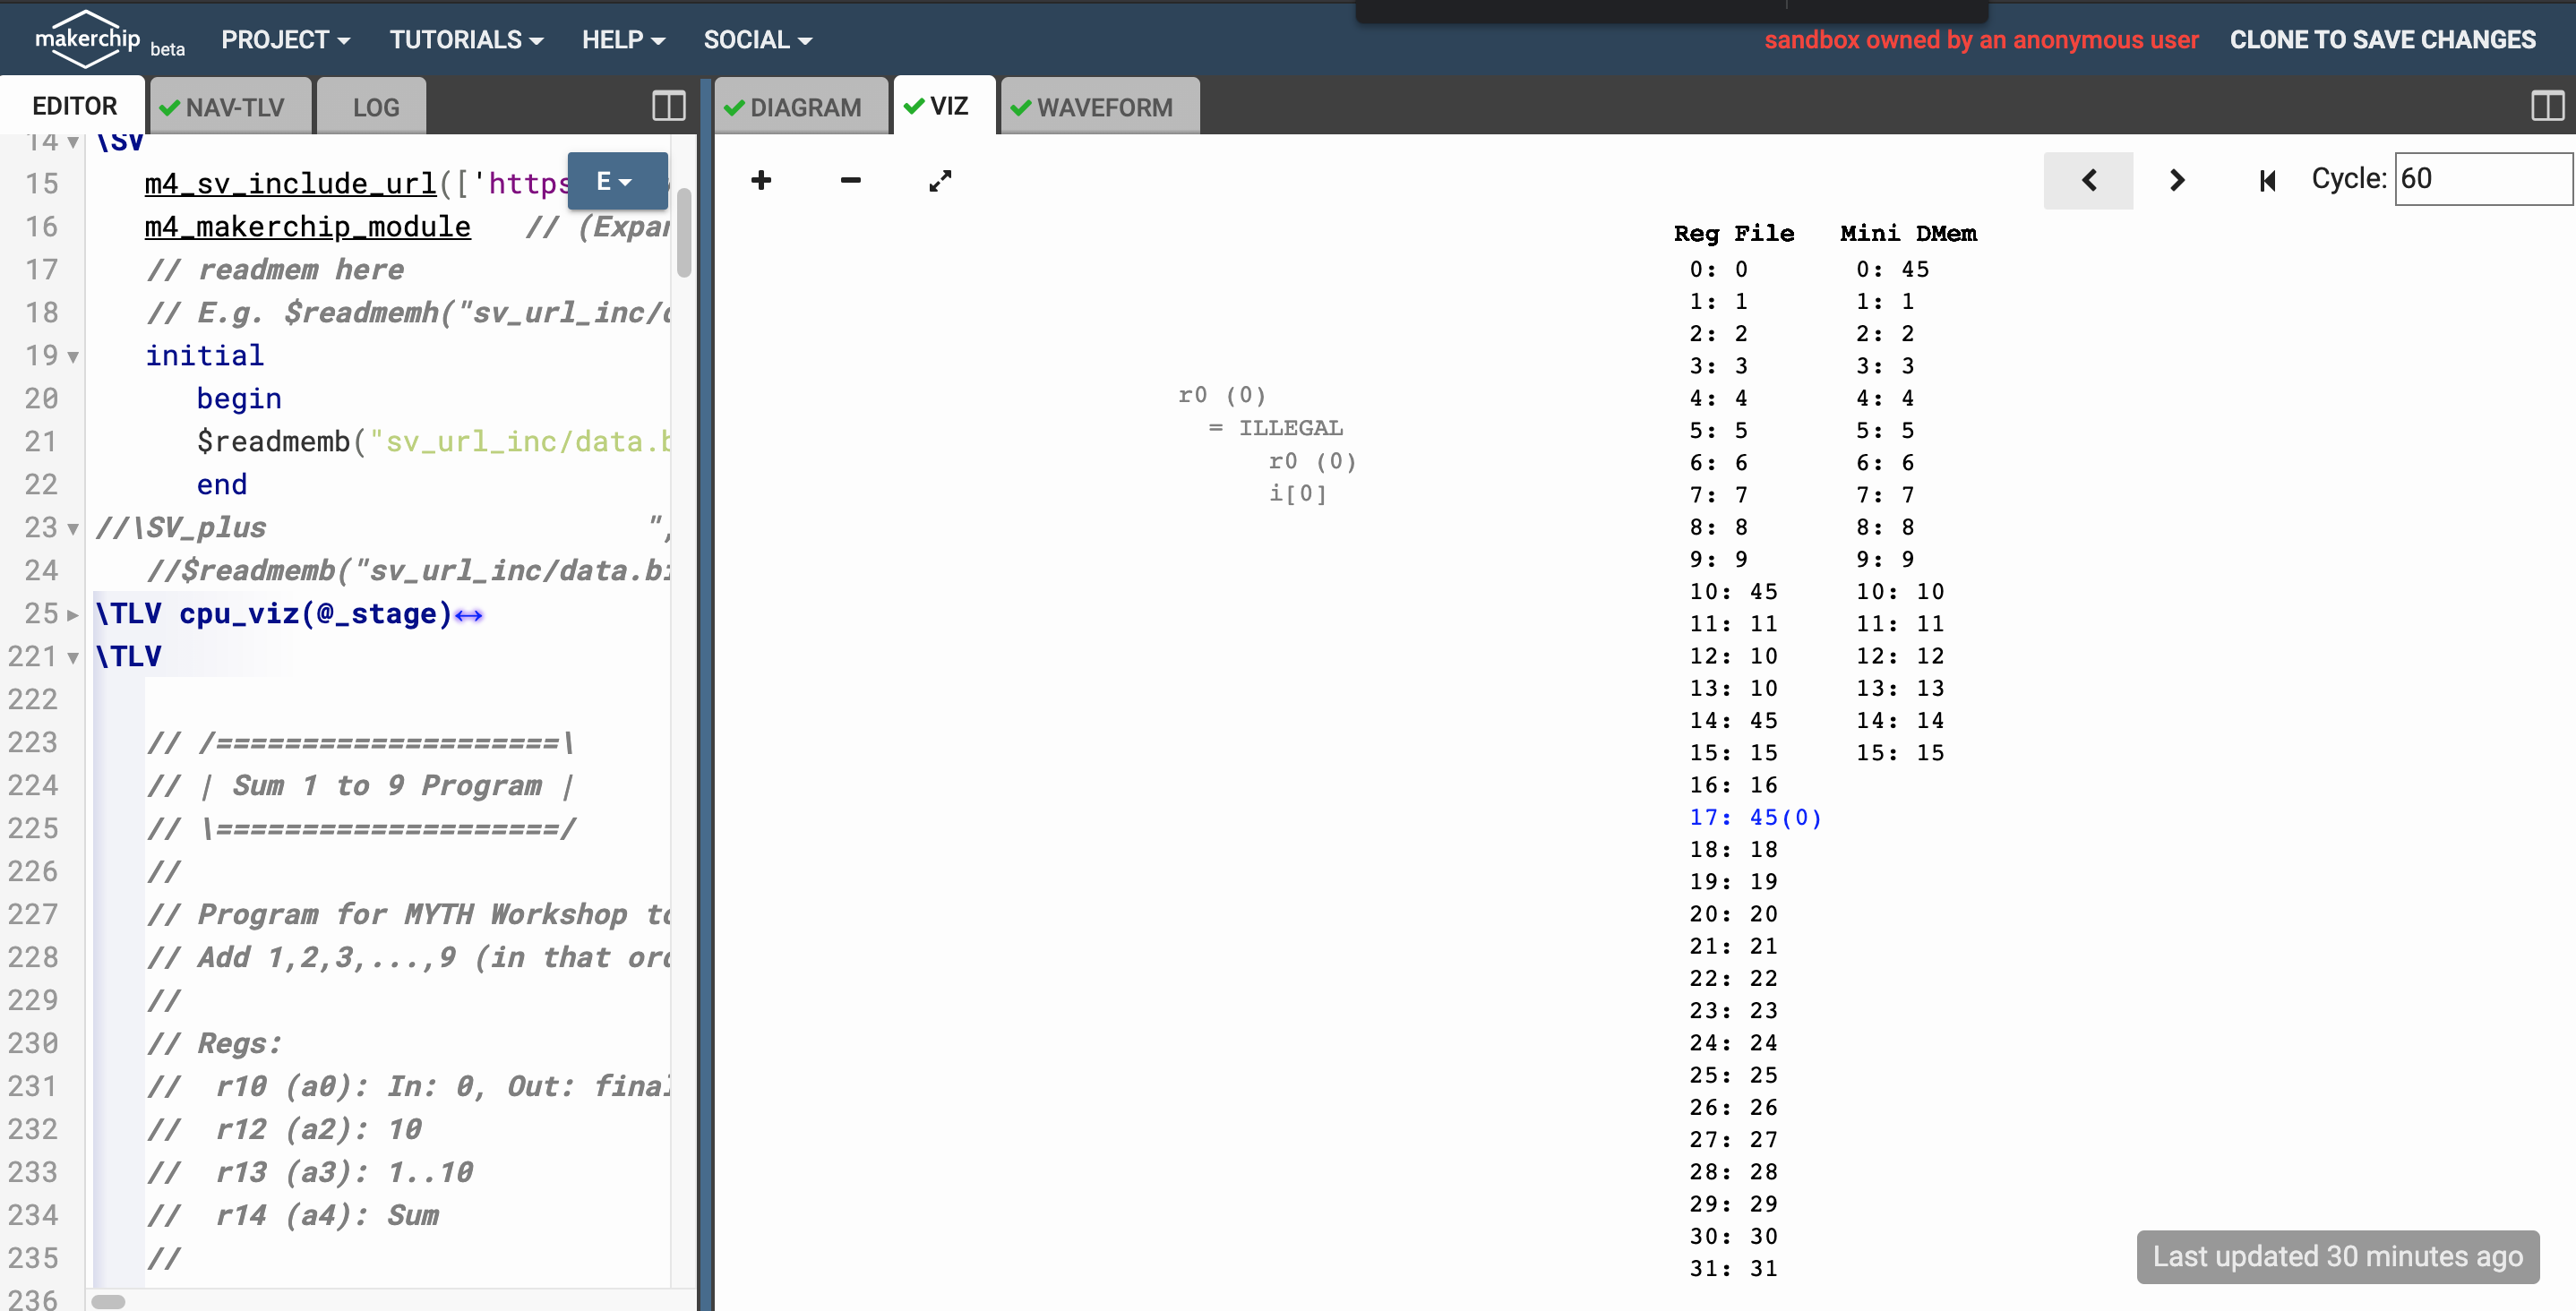
Task: Expand the folded cpu_viz block at line 25
Action: (x=73, y=614)
